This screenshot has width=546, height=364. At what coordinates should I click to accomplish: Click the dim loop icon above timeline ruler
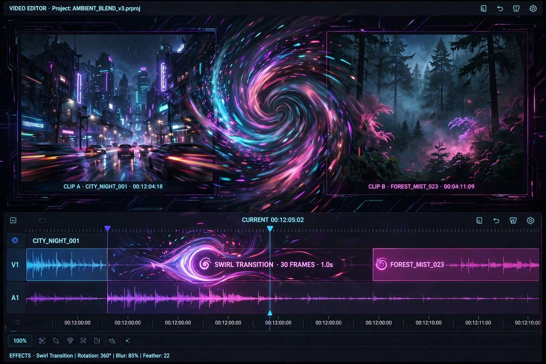[42, 220]
